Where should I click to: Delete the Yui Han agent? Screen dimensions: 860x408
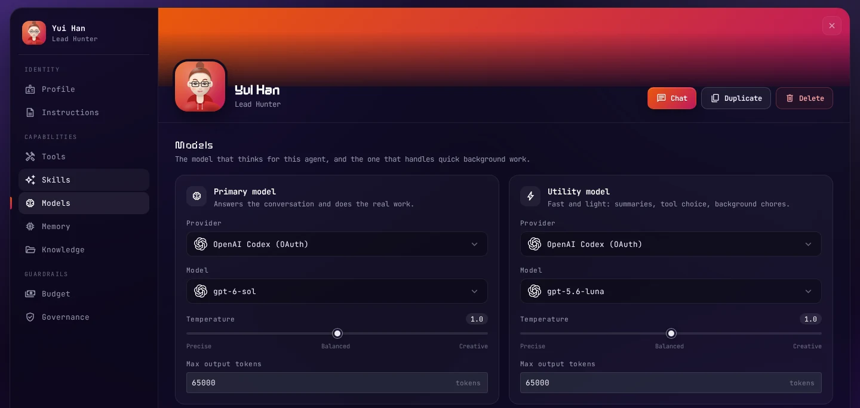(804, 98)
